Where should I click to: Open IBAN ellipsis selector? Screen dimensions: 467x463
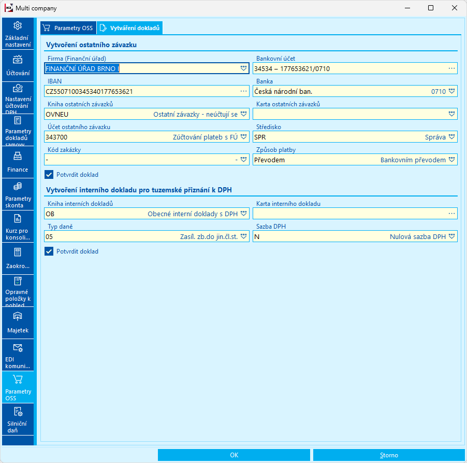[x=244, y=91]
